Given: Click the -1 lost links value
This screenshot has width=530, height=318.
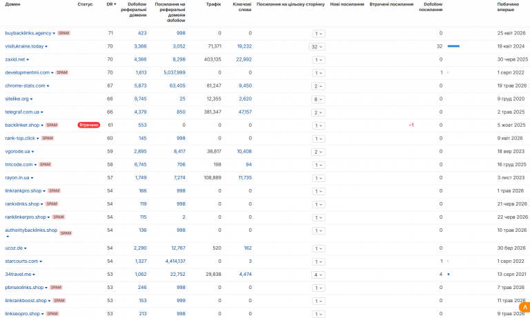Looking at the screenshot, I should [x=411, y=125].
